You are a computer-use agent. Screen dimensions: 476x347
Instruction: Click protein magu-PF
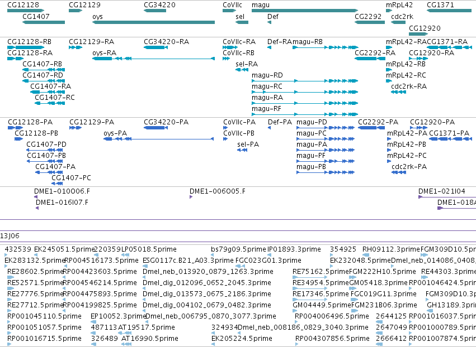pos(311,156)
